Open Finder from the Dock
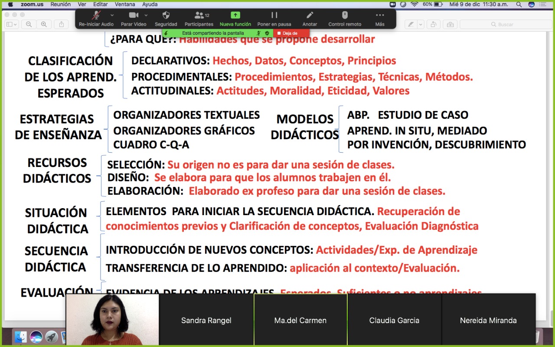The height and width of the screenshot is (347, 555). pos(21,337)
